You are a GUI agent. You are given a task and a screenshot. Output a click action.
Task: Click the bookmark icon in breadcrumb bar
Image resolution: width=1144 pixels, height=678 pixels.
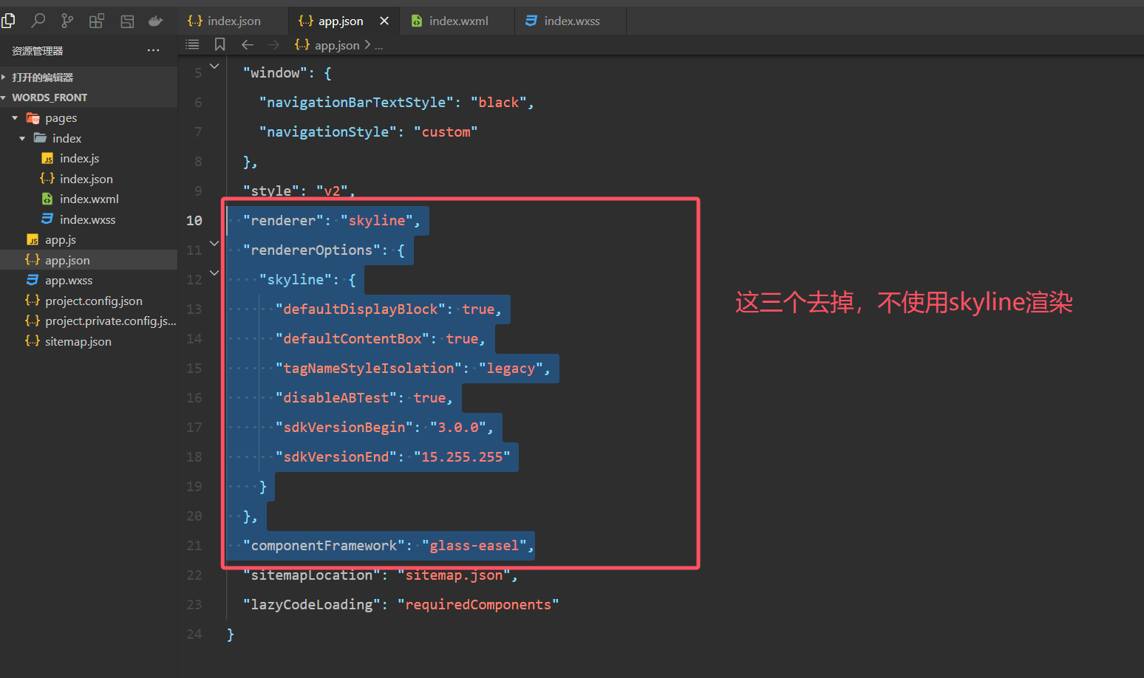(219, 44)
